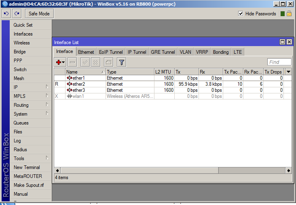
Task: Toggle Safe Mode
Action: pyautogui.click(x=39, y=14)
